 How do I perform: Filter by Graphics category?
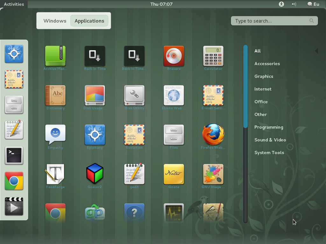pos(264,76)
